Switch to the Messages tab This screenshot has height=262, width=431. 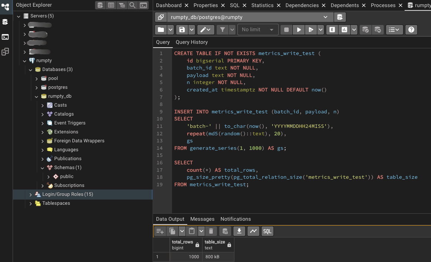(202, 219)
